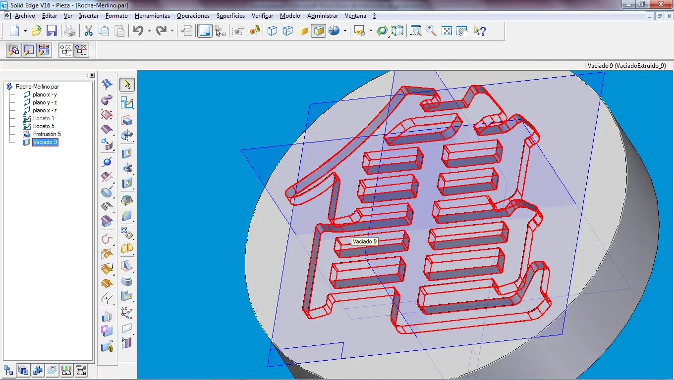This screenshot has width=674, height=380.
Task: Open the Undo history dropdown arrow
Action: click(x=149, y=31)
